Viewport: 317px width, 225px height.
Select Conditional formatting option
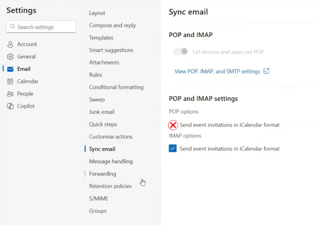tap(116, 87)
